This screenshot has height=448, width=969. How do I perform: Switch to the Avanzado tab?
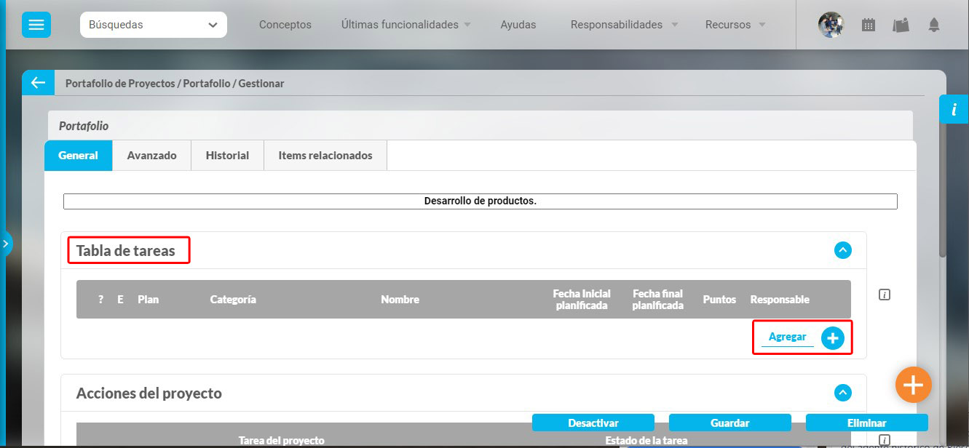point(151,156)
